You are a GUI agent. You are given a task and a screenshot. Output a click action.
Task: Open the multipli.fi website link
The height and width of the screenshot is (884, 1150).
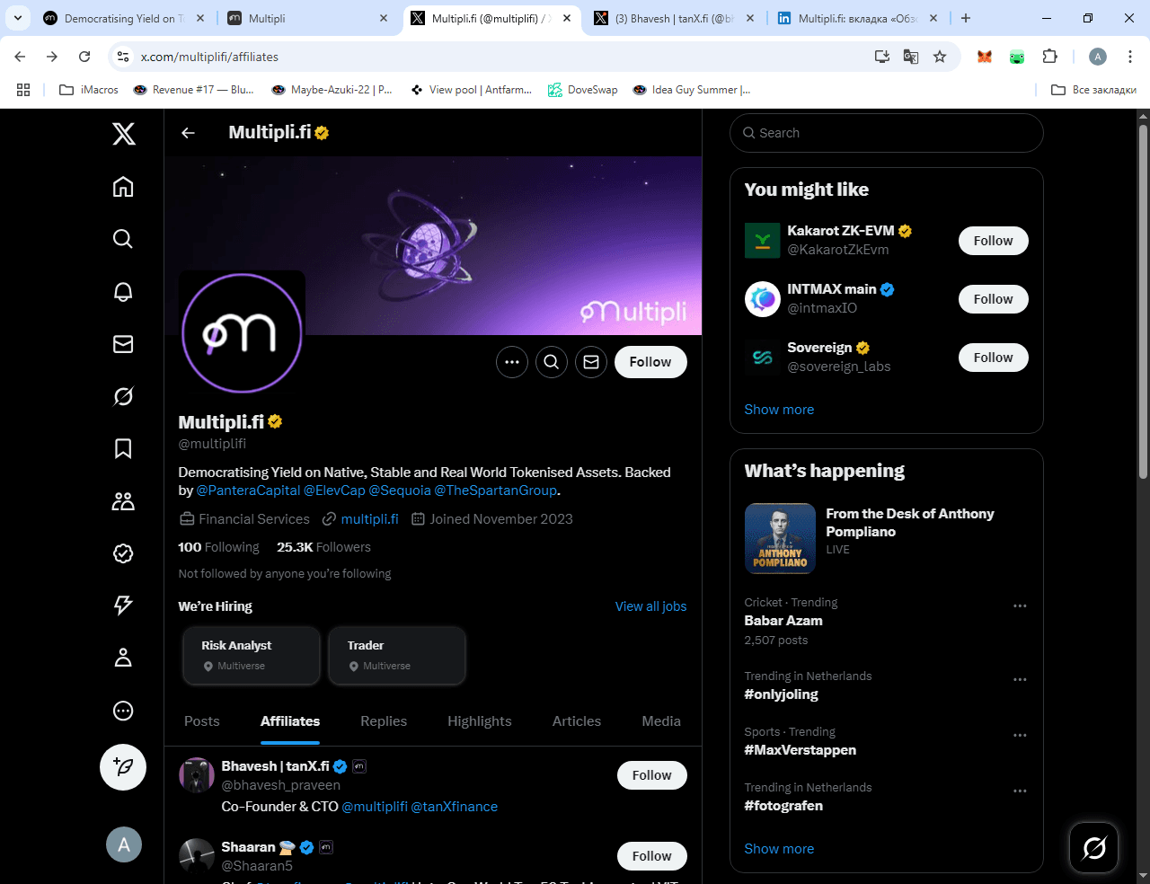pos(369,519)
